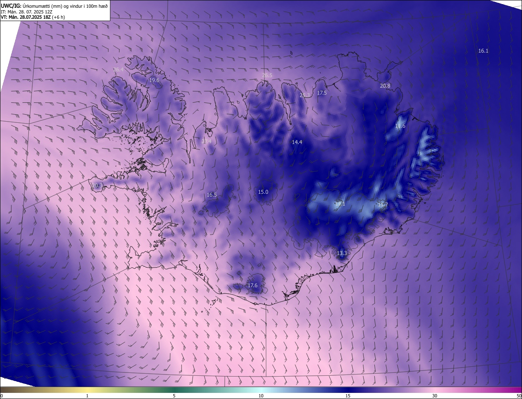
Task: Select the 17.6 value on south glacier
Action: pyautogui.click(x=252, y=286)
